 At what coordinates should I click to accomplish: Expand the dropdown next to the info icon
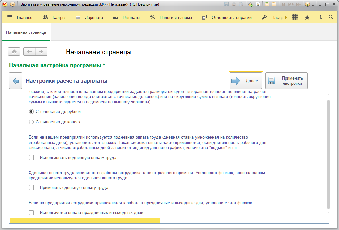coord(313,5)
